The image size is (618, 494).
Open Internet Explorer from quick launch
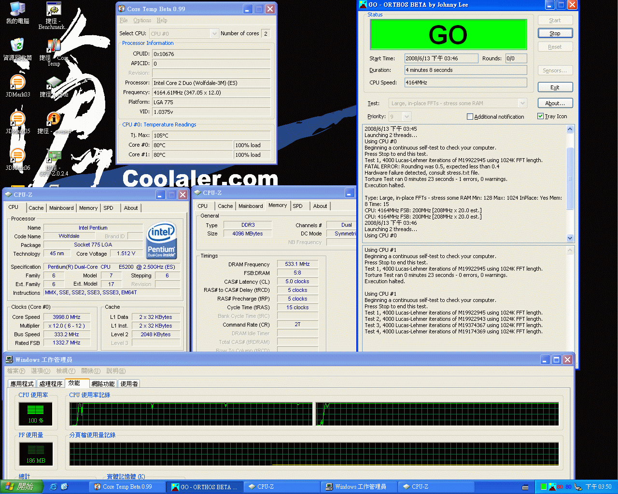coord(53,487)
